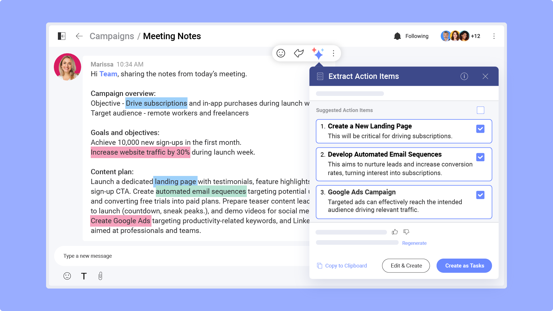View info about Extract Action Items
Viewport: 553px width, 311px height.
click(x=464, y=76)
